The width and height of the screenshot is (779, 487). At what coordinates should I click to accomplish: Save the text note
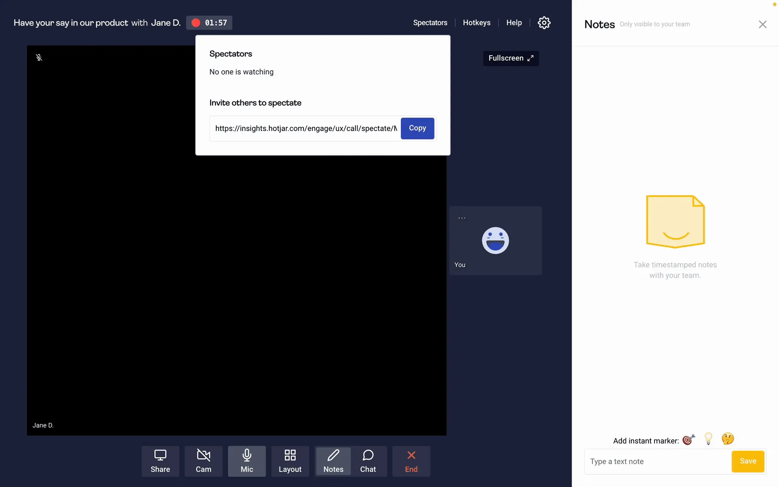pyautogui.click(x=748, y=461)
